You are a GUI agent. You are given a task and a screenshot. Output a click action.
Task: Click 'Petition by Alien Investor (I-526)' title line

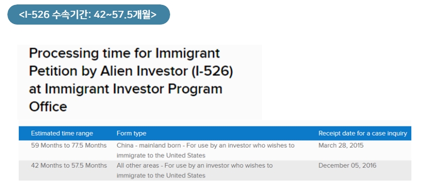point(131,71)
